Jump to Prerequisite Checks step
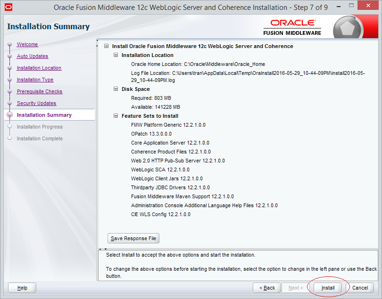Image resolution: width=382 pixels, height=299 pixels. point(40,91)
